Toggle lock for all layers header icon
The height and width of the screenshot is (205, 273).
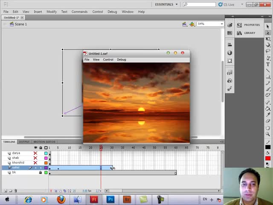[x=41, y=148]
